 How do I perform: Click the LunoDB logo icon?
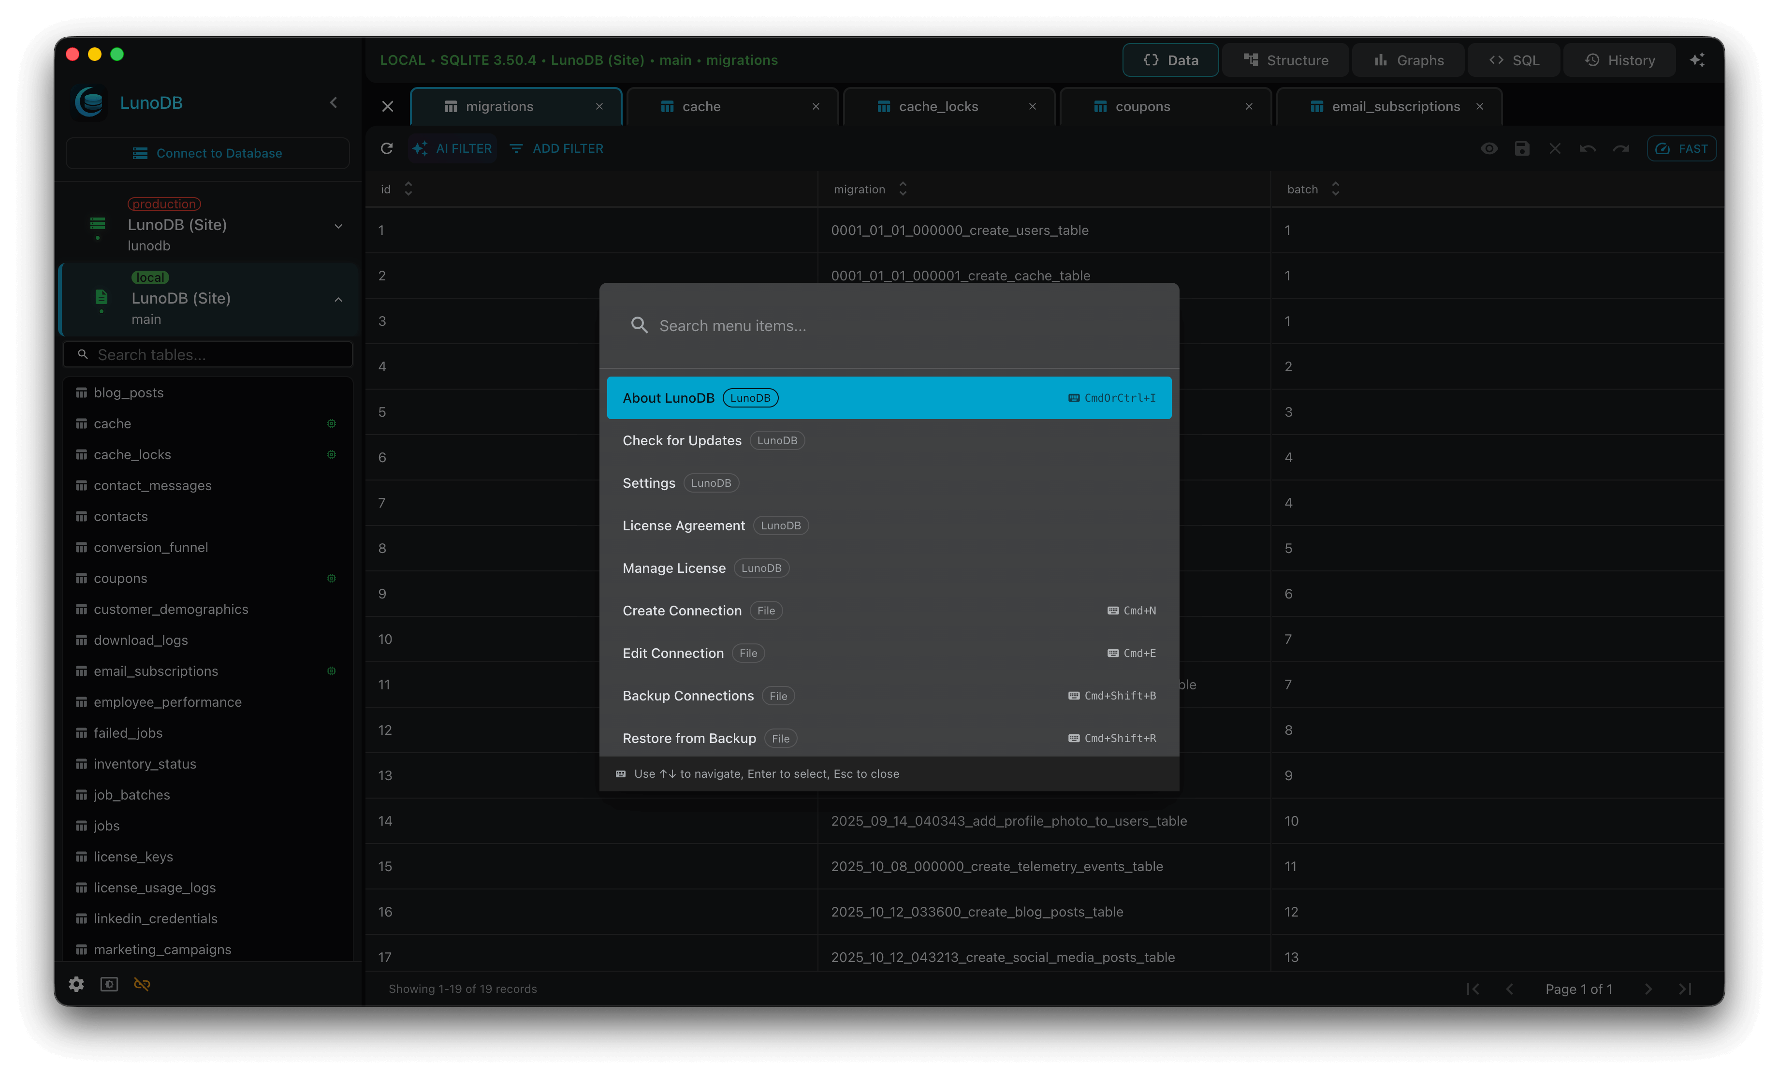click(89, 102)
